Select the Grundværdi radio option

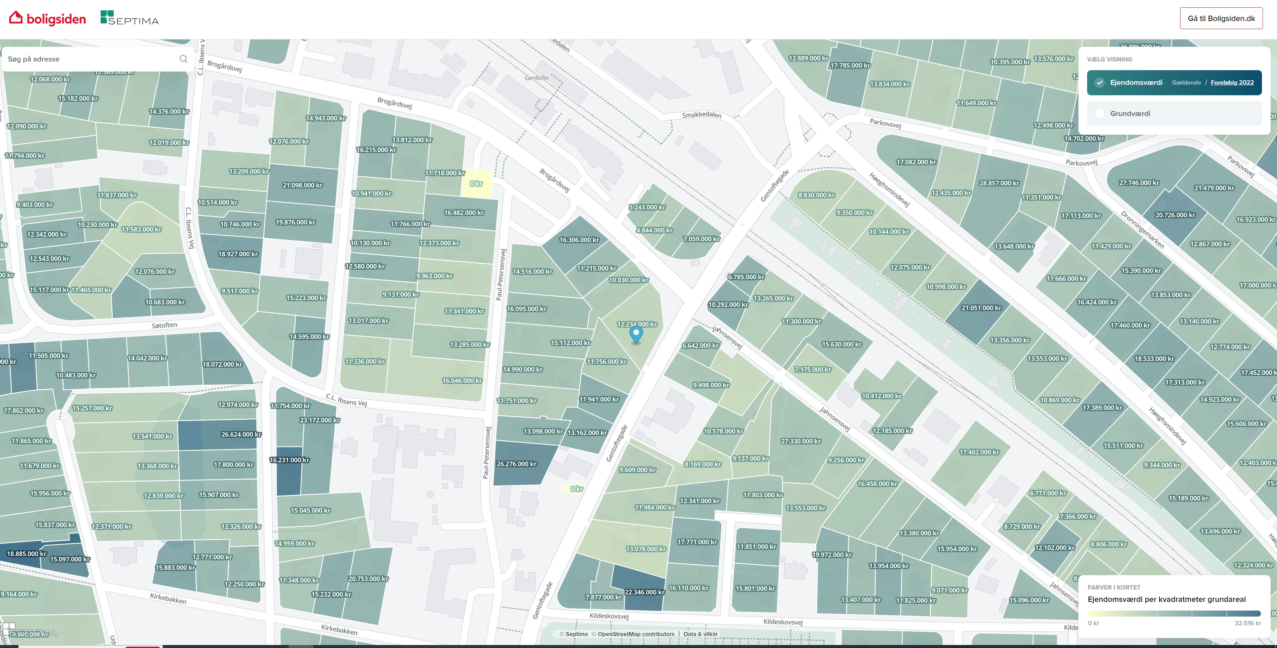tap(1099, 113)
